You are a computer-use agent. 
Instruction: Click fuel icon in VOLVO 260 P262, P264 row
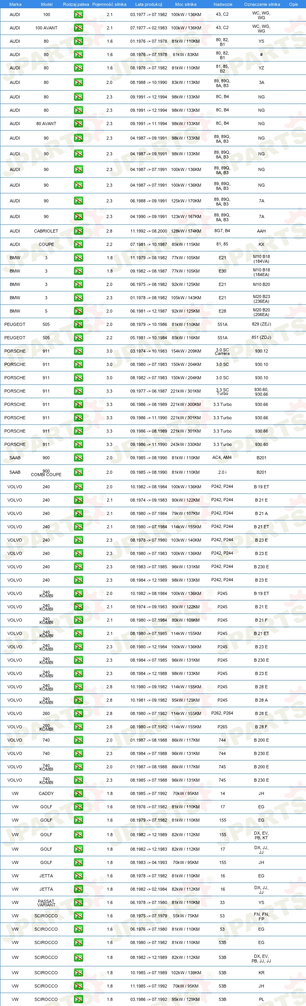[78, 713]
